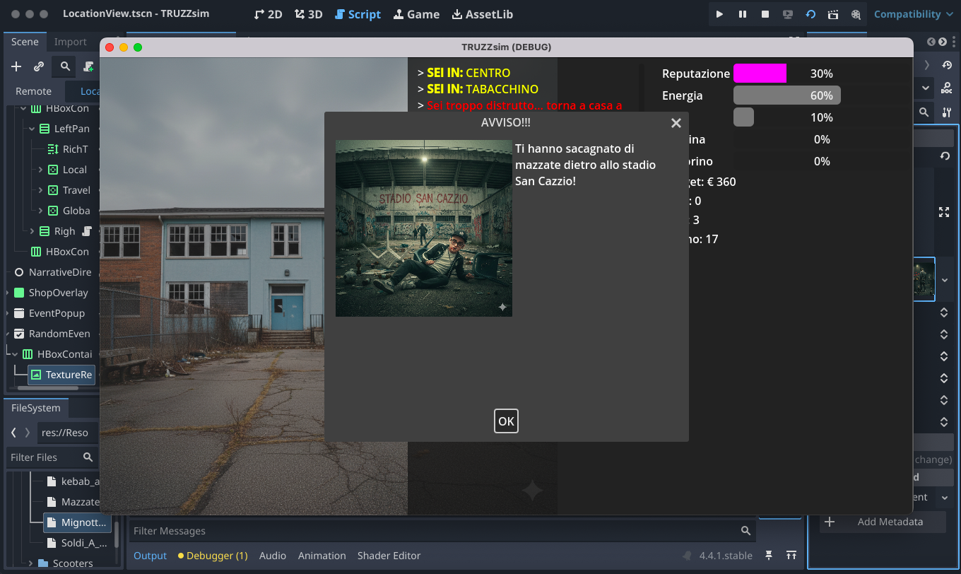Click the magenta Reputazione progress bar

coord(760,74)
